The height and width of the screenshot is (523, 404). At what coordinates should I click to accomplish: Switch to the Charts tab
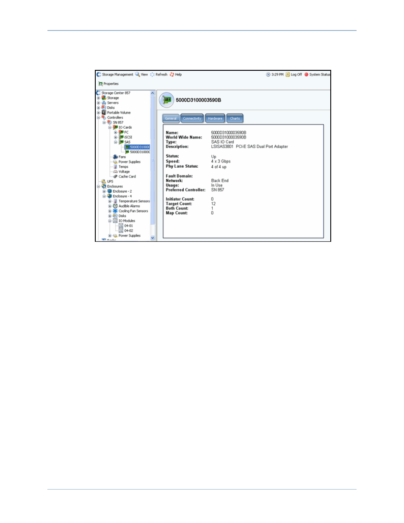pyautogui.click(x=235, y=119)
